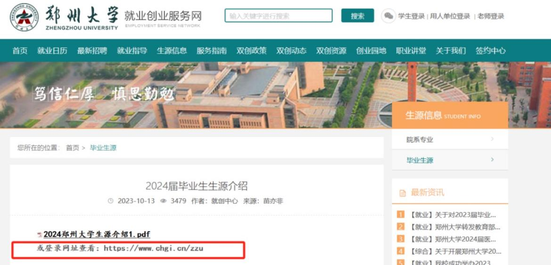551x265 pixels.
Task: Click the 用人单位登录 link
Action: tap(450, 16)
